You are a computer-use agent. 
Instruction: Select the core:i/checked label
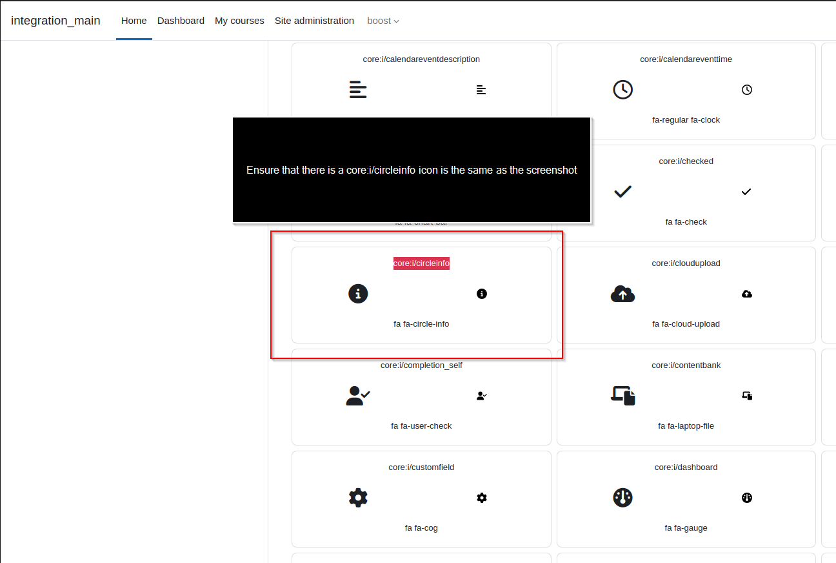pos(686,161)
